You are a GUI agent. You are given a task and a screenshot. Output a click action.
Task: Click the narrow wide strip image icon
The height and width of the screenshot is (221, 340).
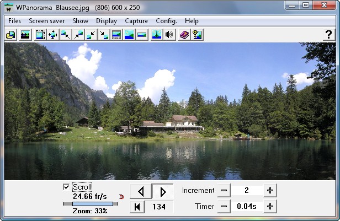(142, 35)
